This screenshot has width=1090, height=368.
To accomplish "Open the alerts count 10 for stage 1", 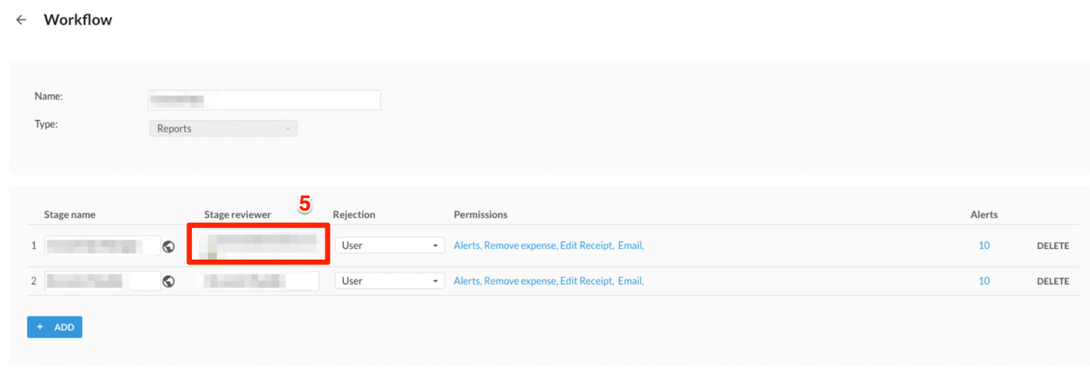I will 984,246.
